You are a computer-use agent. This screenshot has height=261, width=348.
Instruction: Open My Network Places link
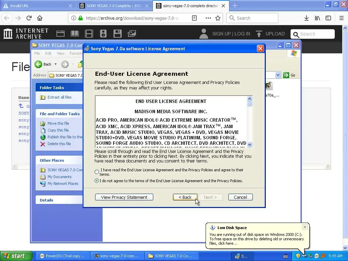(63, 184)
